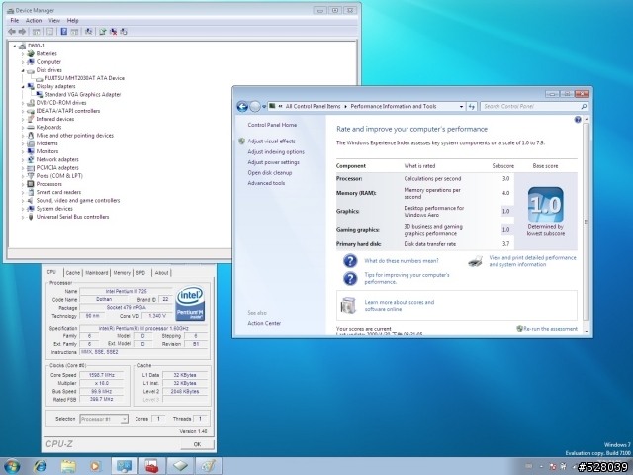Click Advanced tools link
This screenshot has height=475, width=633.
266,183
